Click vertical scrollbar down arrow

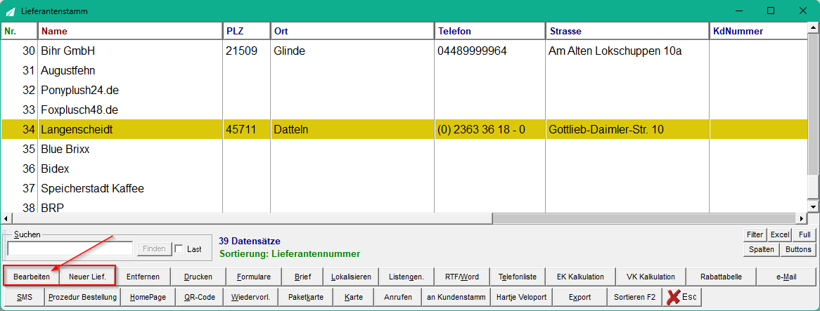tap(813, 206)
